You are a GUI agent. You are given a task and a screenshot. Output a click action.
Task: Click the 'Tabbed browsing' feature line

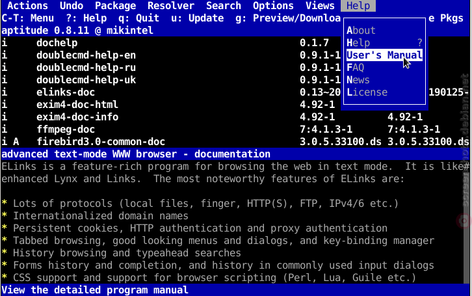click(218, 240)
